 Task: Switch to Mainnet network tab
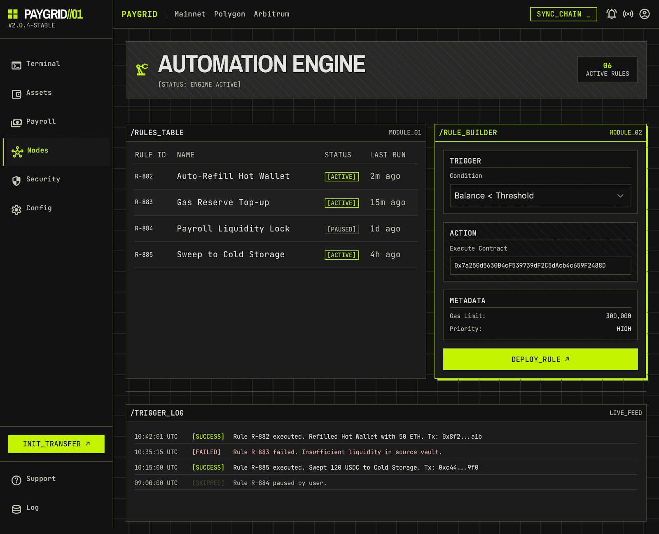(x=190, y=14)
